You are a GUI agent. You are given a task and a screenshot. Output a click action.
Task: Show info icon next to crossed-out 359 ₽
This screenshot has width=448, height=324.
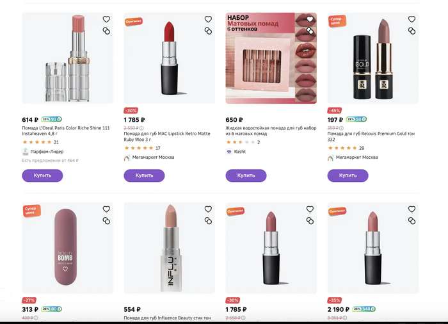pos(341,128)
